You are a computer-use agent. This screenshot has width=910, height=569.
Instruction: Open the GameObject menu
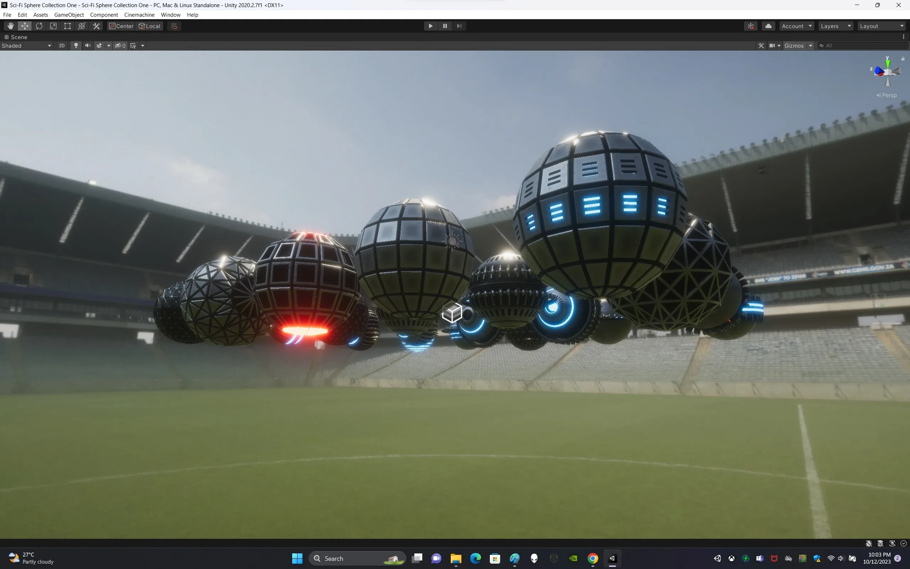tap(69, 15)
